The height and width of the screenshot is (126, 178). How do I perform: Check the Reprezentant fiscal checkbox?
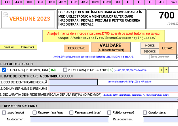pyautogui.click(x=71, y=112)
